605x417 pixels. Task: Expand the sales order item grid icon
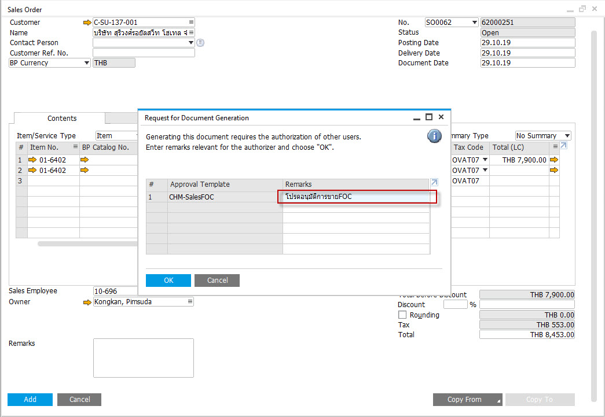563,146
